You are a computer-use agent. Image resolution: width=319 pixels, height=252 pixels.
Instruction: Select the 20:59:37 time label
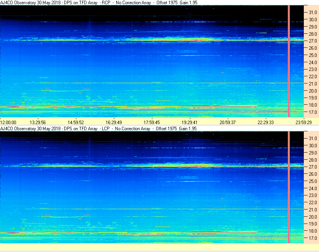[x=227, y=123]
